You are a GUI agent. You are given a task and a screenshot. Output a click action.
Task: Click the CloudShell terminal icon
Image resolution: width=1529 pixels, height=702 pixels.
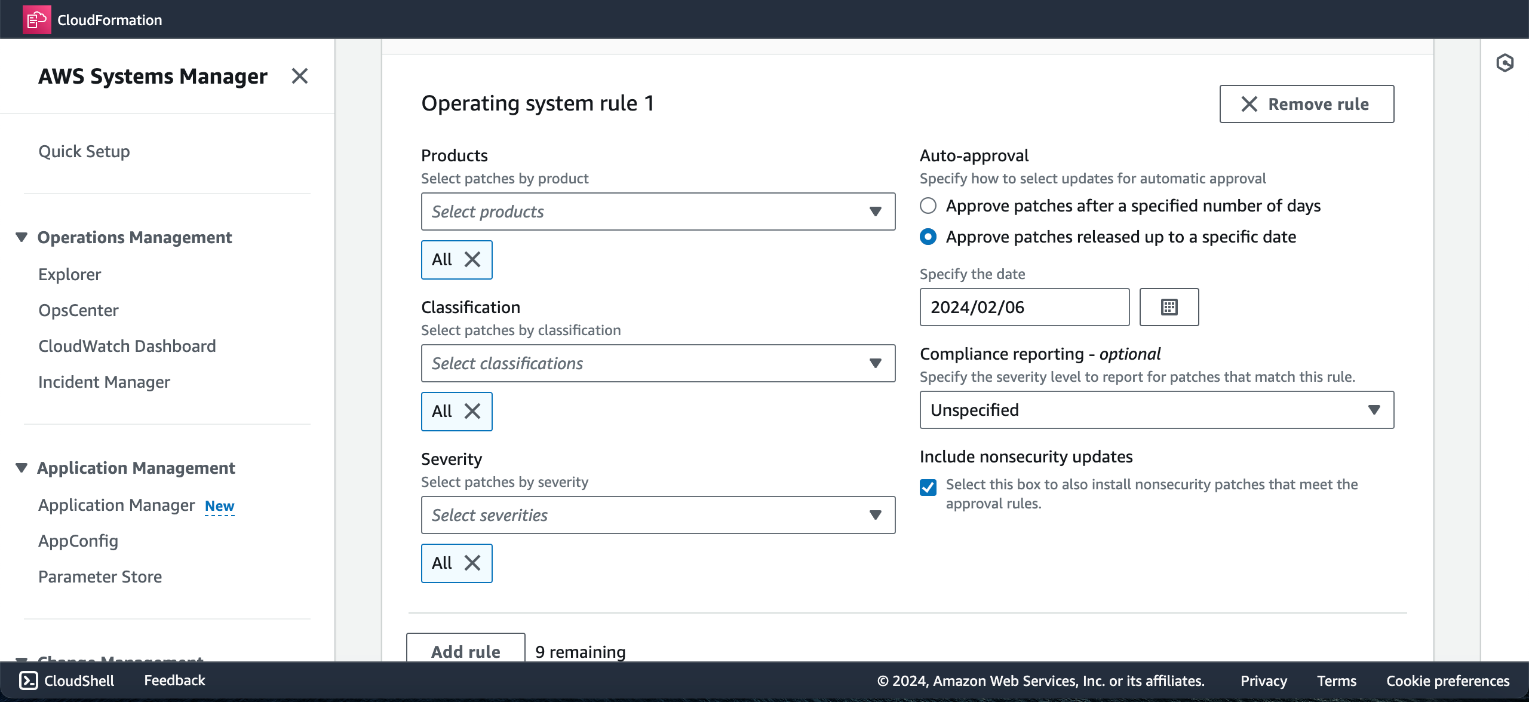coord(29,680)
